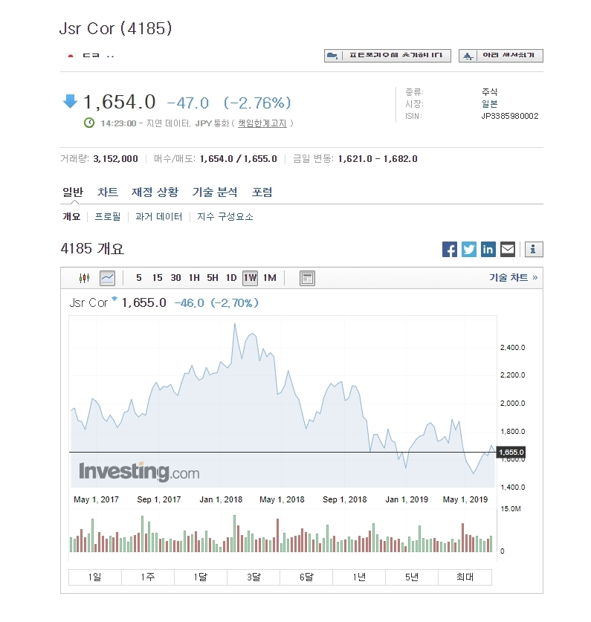Share the page on LinkedIn
591x622 pixels.
pyautogui.click(x=488, y=250)
